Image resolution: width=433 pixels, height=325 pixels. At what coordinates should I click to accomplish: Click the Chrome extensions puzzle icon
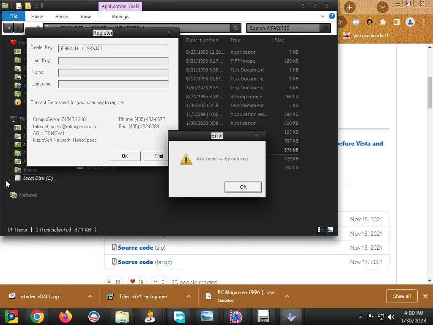(383, 22)
